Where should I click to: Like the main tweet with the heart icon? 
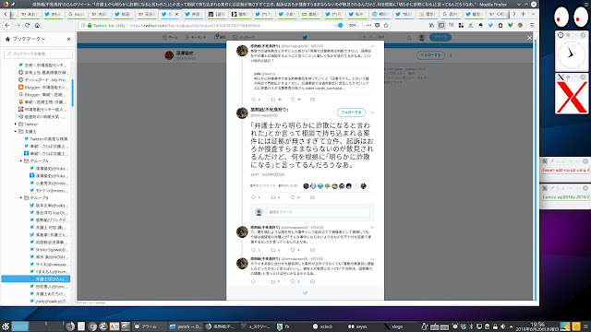(x=293, y=197)
